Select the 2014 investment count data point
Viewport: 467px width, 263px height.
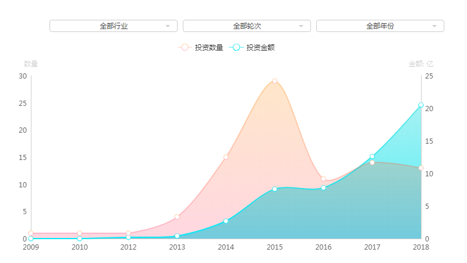pos(226,157)
